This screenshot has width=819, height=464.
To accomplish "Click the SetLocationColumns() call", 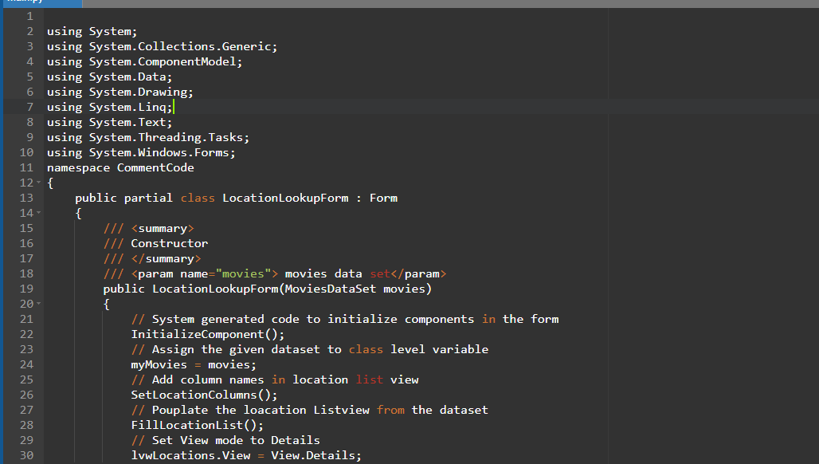I will [x=204, y=395].
